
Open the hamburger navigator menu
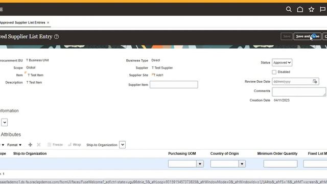click(1, 9)
